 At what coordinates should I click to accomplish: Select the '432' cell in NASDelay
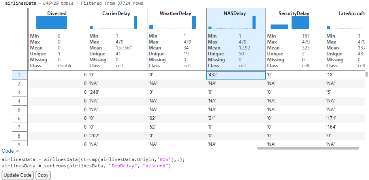click(235, 75)
